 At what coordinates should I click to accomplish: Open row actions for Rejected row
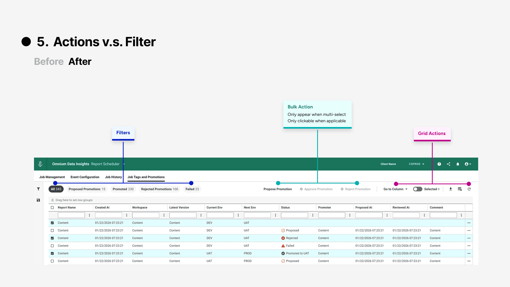[469, 238]
